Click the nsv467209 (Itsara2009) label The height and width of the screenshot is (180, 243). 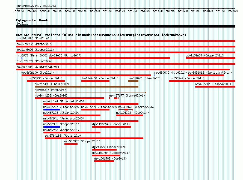[99, 107]
